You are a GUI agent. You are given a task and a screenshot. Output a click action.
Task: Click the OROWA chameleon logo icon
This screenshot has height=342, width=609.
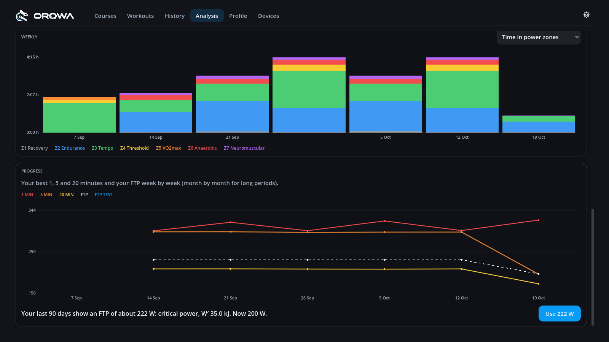22,16
